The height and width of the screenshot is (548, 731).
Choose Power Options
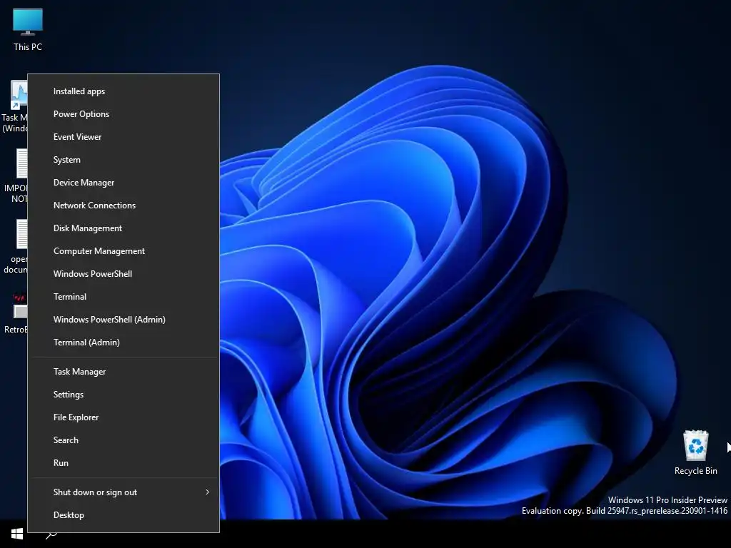[x=123, y=114]
